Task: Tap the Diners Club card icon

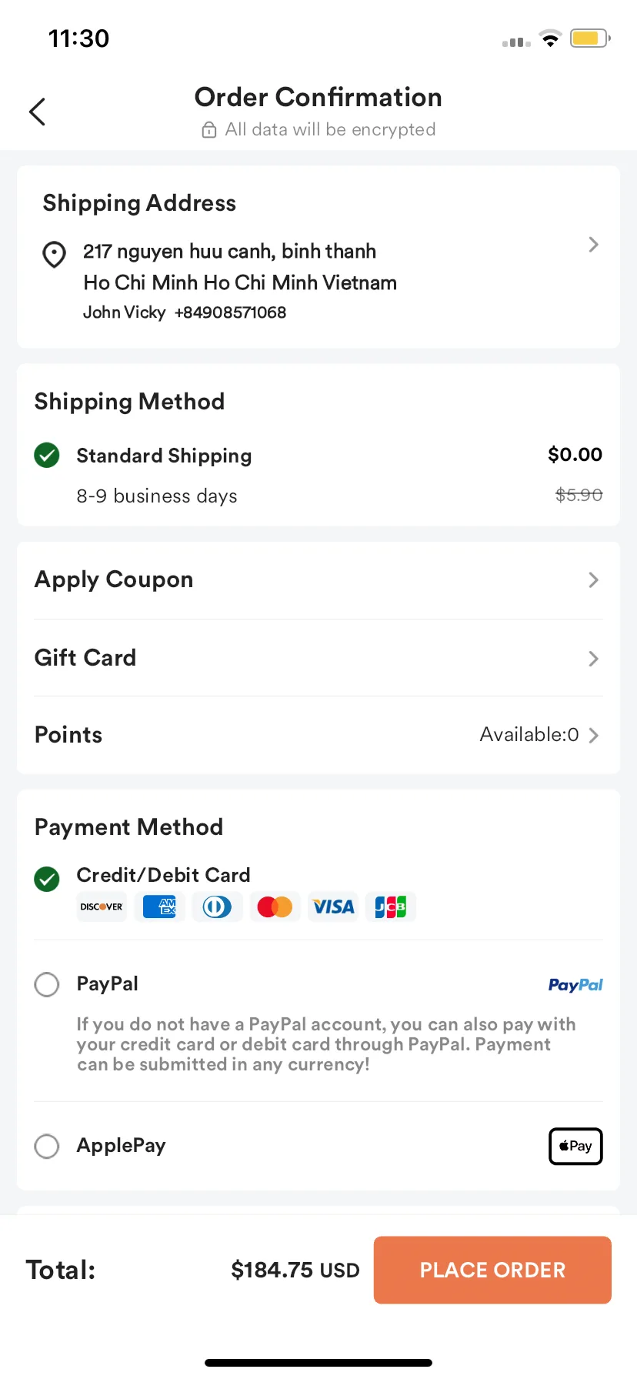Action: pyautogui.click(x=217, y=907)
